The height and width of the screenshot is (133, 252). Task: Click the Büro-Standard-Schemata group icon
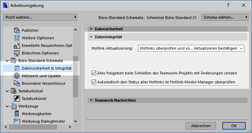click(13, 61)
